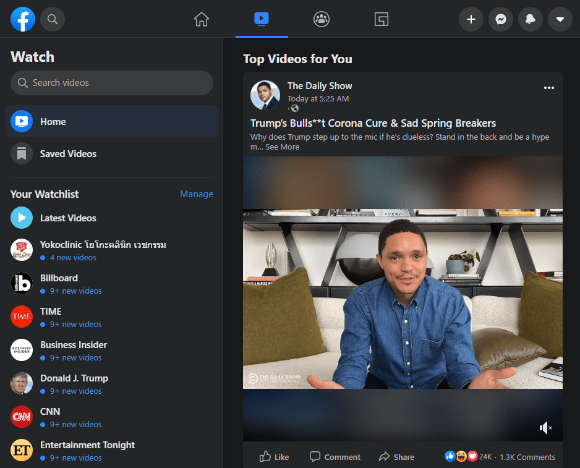Image resolution: width=580 pixels, height=468 pixels.
Task: View the reactions count 24K
Action: point(485,457)
